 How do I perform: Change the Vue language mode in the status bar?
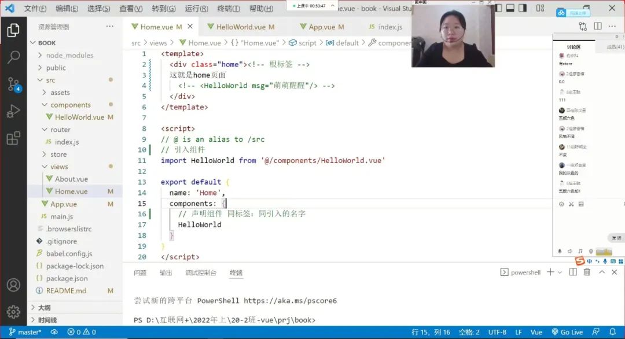[536, 332]
